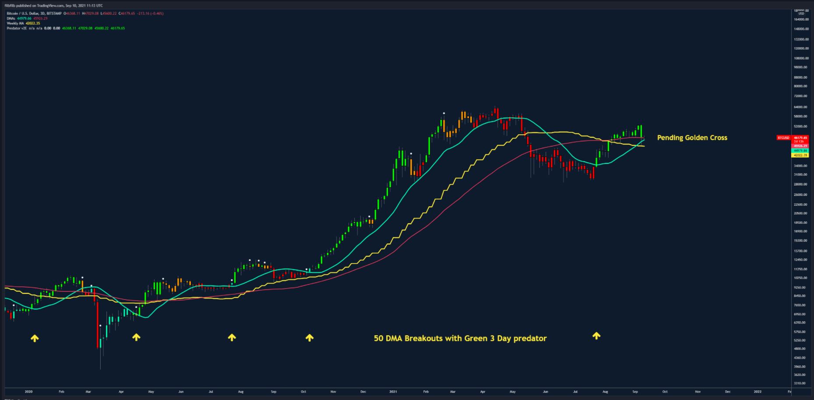The width and height of the screenshot is (814, 400).
Task: Click the first yellow arrow near 2020
Action: click(x=35, y=338)
